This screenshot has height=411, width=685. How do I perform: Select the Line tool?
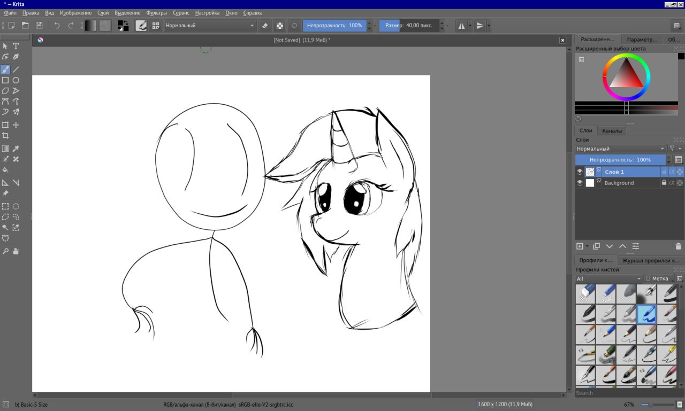[16, 69]
